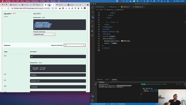Click 401 Unauthorized description row

pyautogui.click(x=58, y=81)
